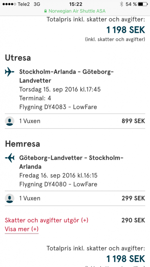This screenshot has width=150, height=267.
Task: Tap the return flight airplane icon
Action: 10,158
